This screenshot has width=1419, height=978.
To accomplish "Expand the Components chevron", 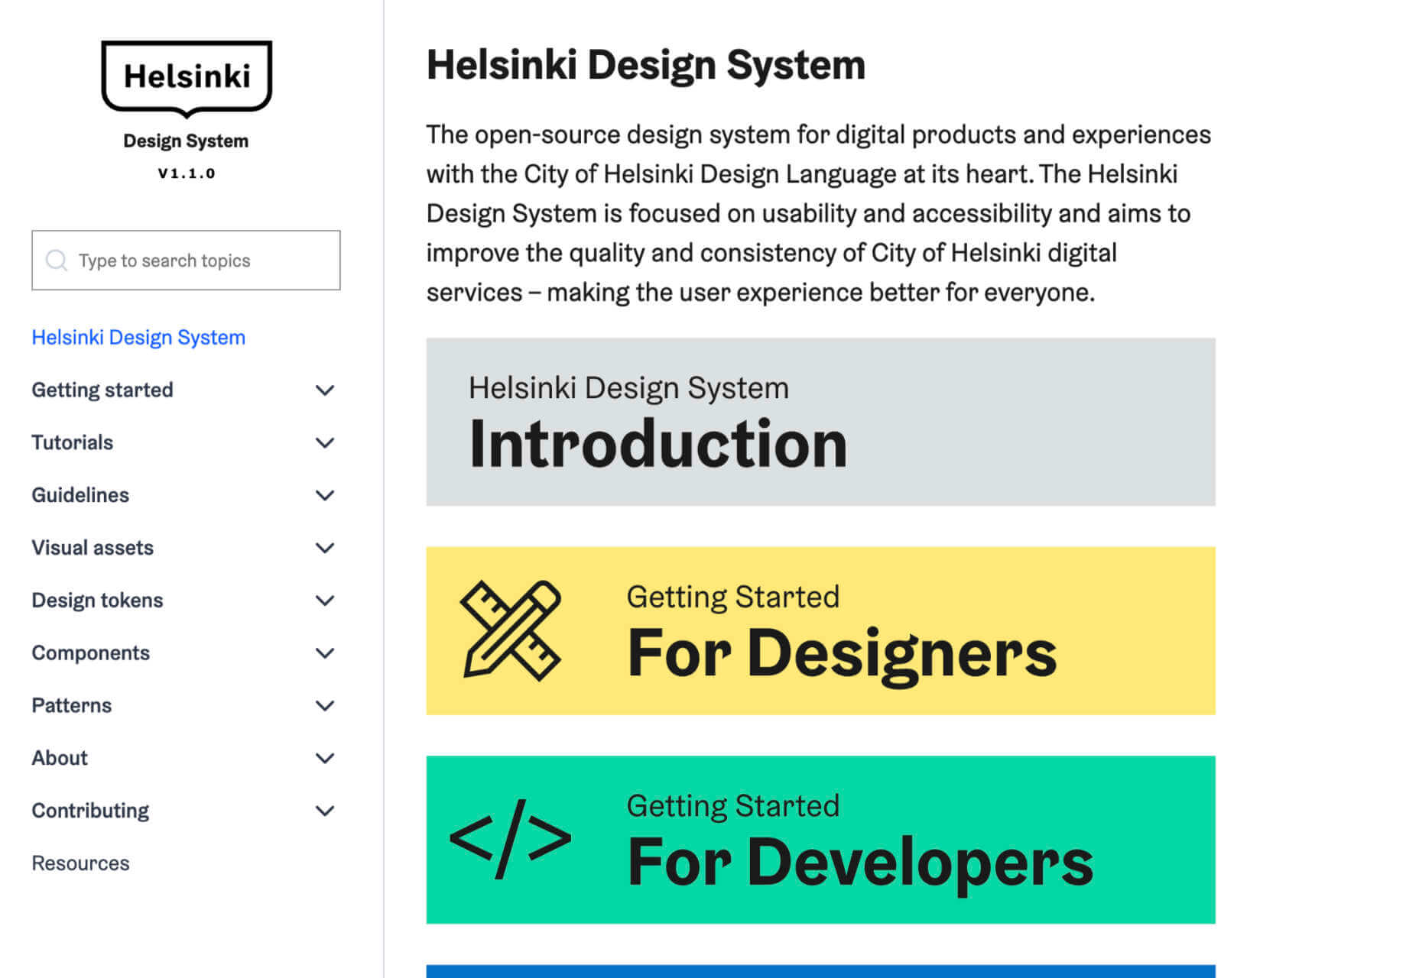I will click(325, 653).
